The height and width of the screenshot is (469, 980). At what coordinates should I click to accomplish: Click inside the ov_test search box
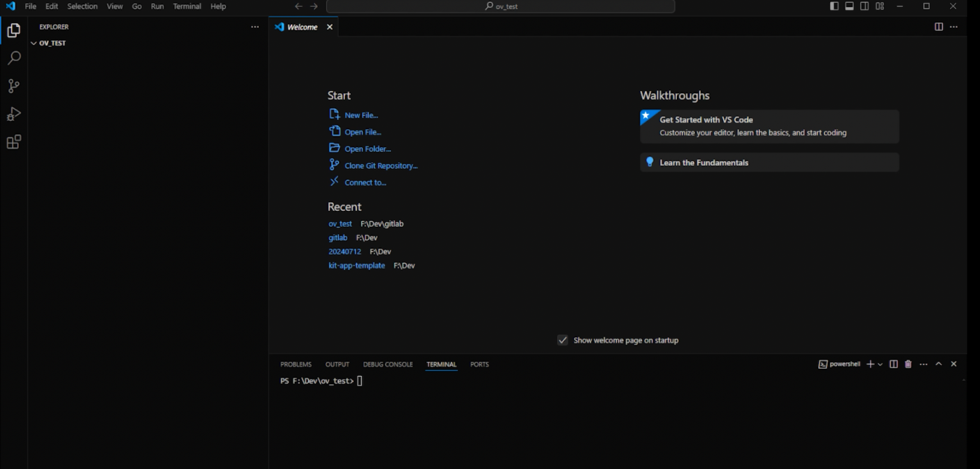click(500, 6)
